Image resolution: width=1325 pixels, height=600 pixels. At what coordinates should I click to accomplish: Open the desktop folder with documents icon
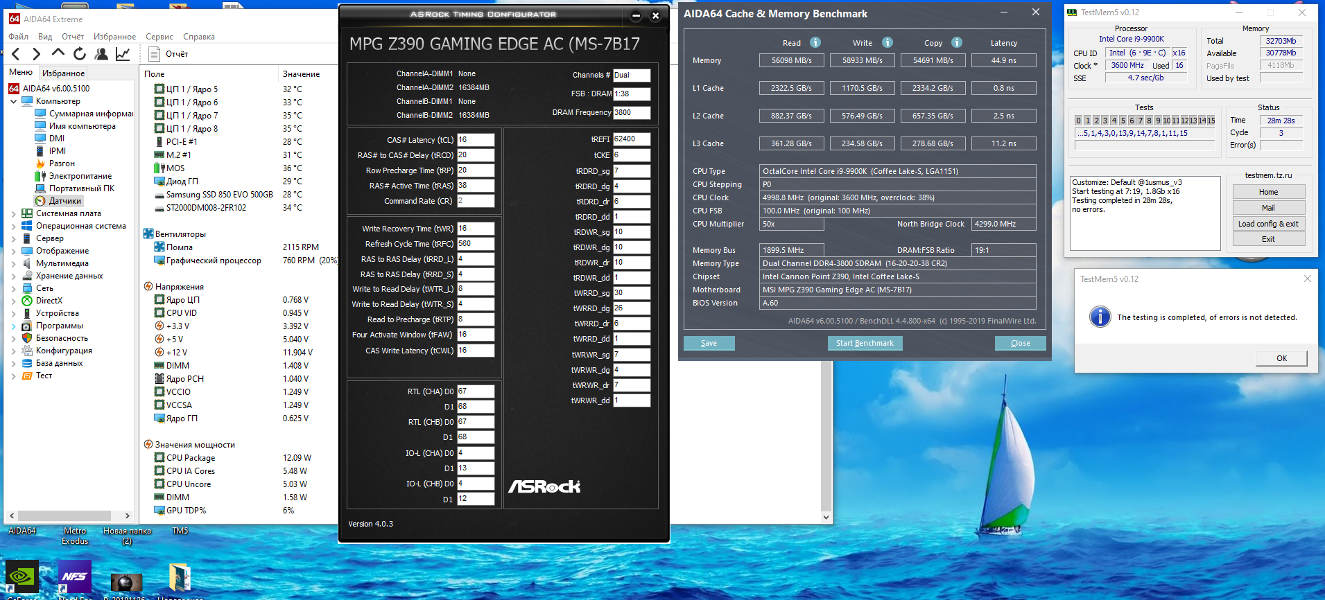(x=180, y=577)
